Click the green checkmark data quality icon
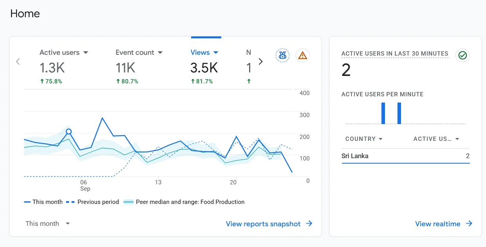The height and width of the screenshot is (247, 486). 463,56
